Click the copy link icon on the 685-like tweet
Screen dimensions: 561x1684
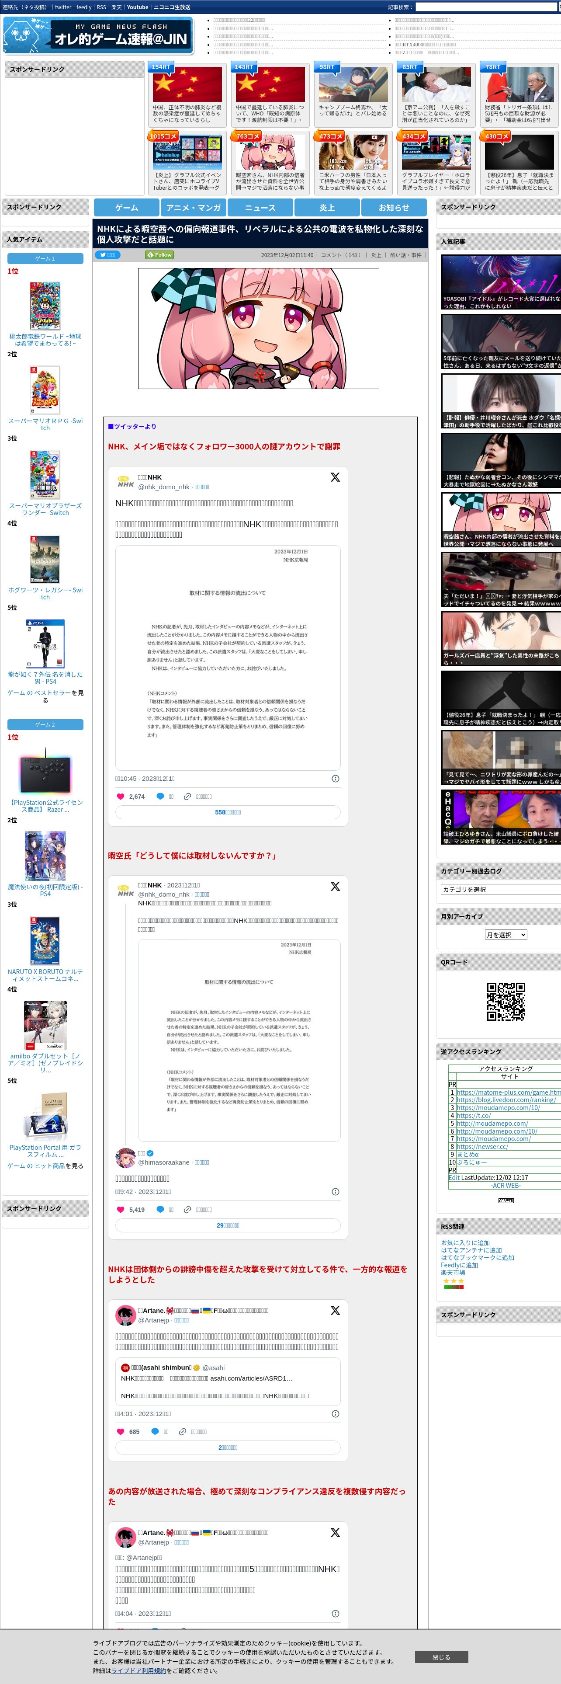point(183,1432)
